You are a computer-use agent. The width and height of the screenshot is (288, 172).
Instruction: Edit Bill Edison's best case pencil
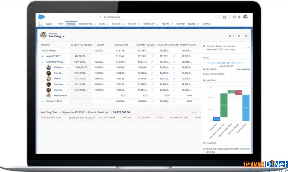coord(174,68)
